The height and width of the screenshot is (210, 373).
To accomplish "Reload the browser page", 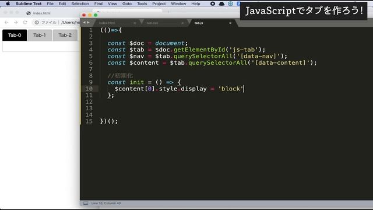I will (25, 22).
